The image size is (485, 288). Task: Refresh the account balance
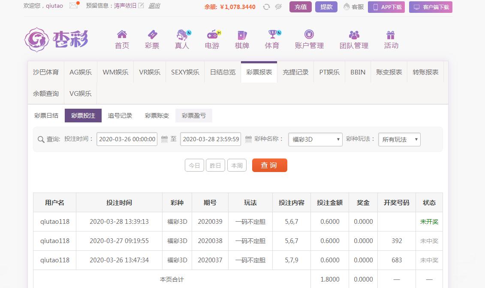coord(266,7)
